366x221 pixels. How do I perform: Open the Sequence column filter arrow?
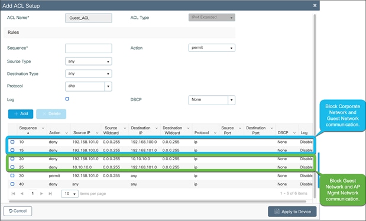[x=43, y=128]
